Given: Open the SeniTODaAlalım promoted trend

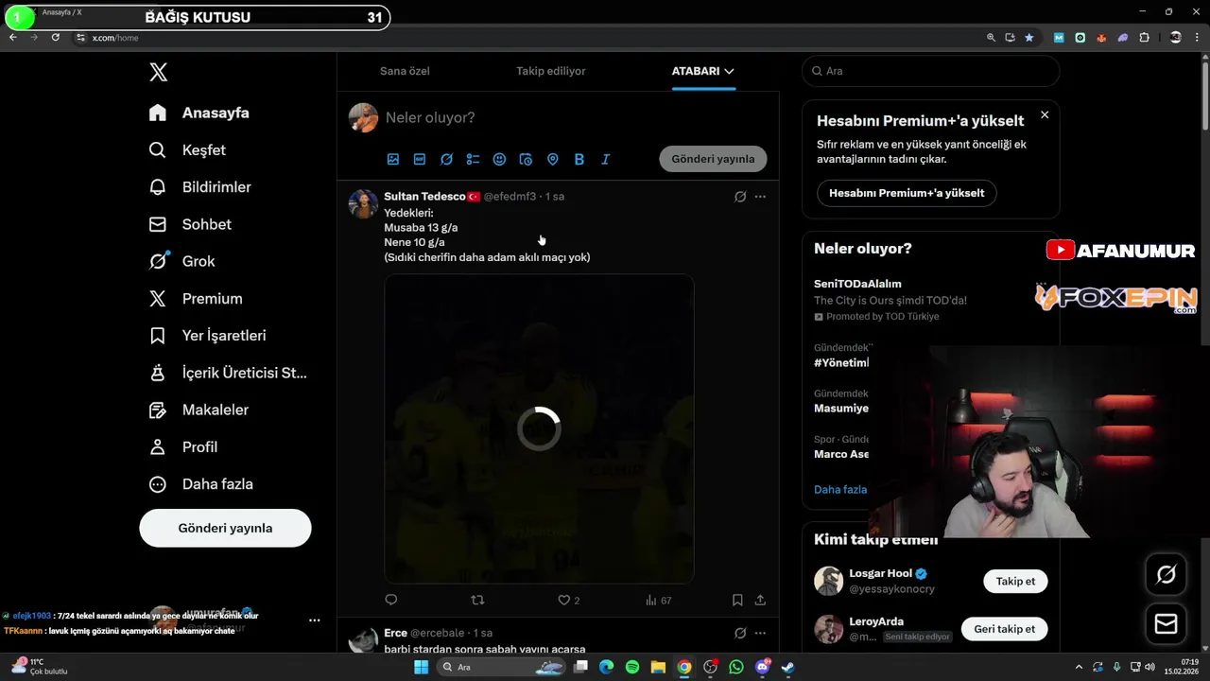Looking at the screenshot, I should [890, 300].
